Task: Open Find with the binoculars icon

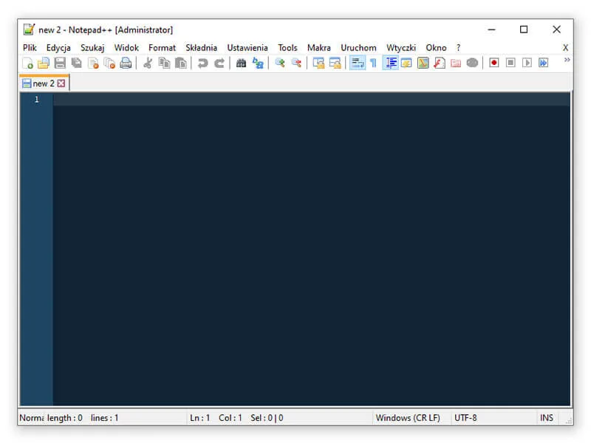Action: pos(241,63)
